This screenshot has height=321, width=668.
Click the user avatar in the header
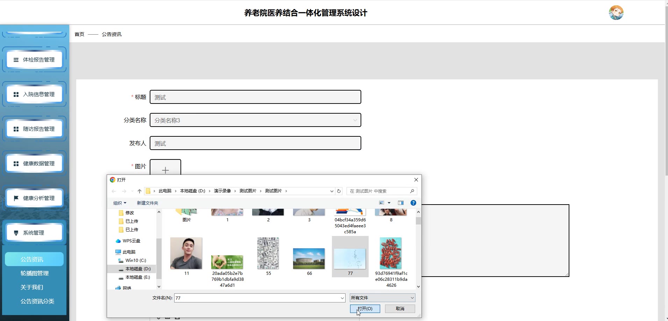coord(616,13)
